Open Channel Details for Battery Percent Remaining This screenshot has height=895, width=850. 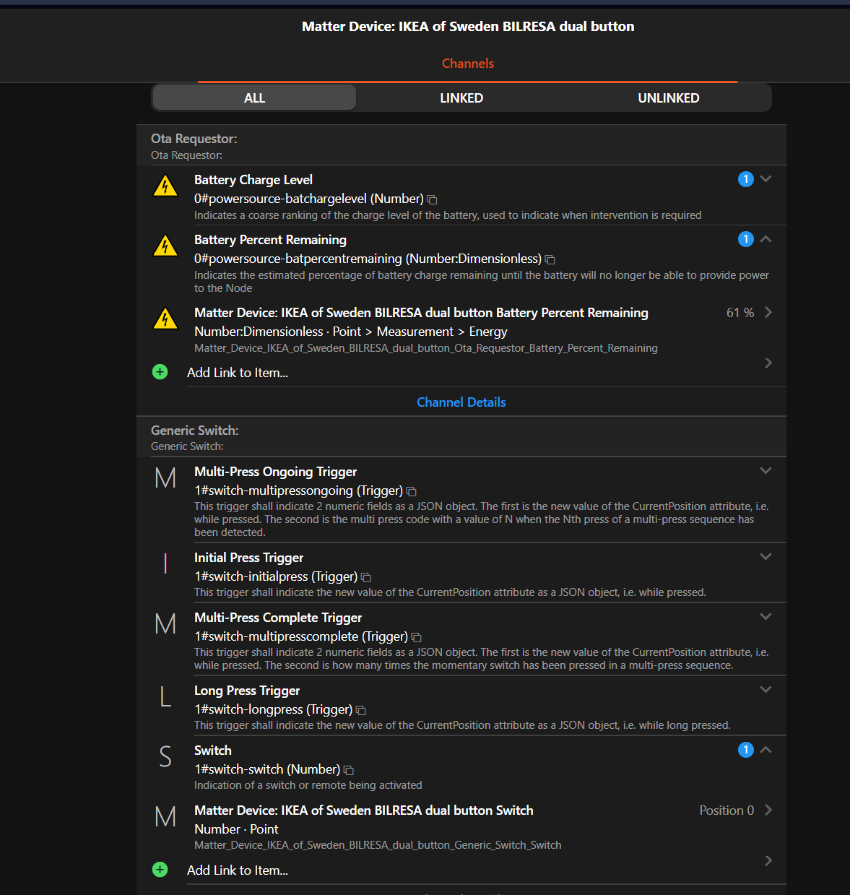point(461,402)
